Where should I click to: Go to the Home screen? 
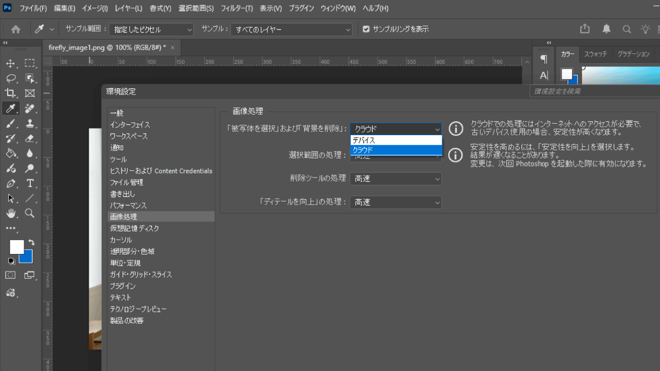[x=16, y=29]
